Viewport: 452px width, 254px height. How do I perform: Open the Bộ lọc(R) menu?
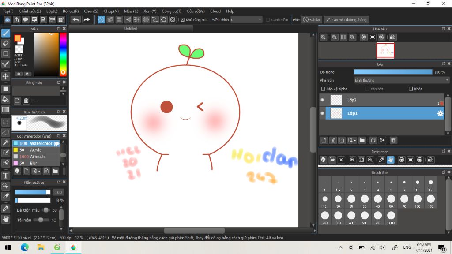[71, 11]
